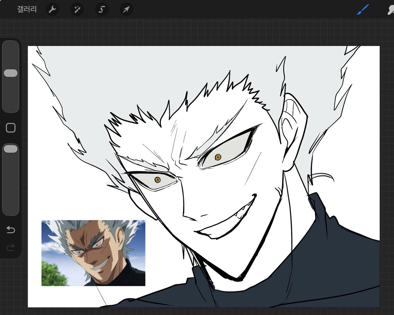Screen dimensions: 394x315
Task: Select the blue Brush tool
Action: point(363,10)
